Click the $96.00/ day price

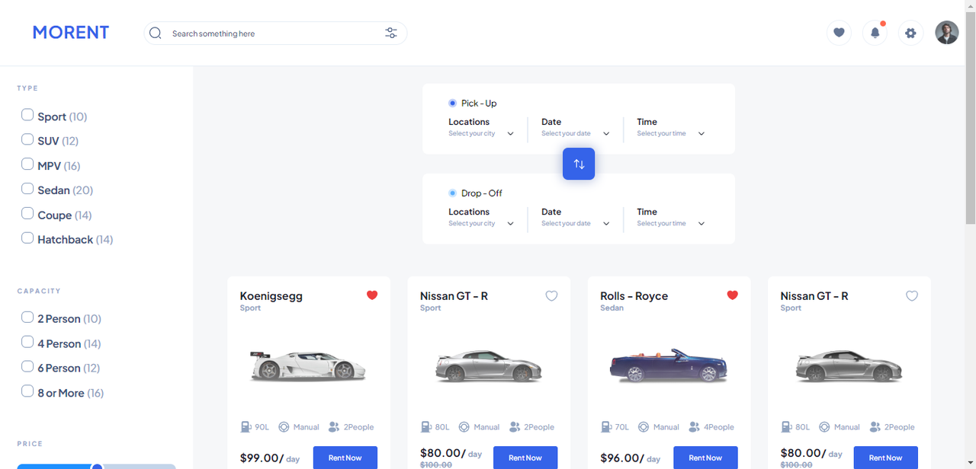point(630,458)
